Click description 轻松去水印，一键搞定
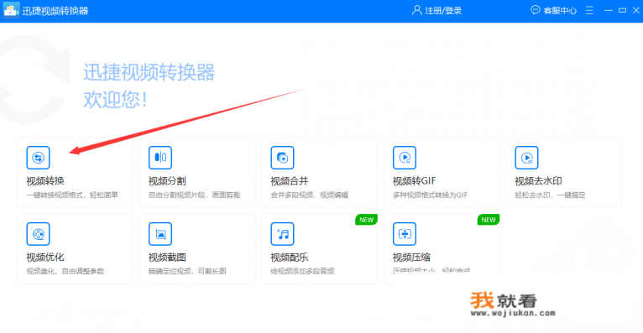 tap(550, 195)
